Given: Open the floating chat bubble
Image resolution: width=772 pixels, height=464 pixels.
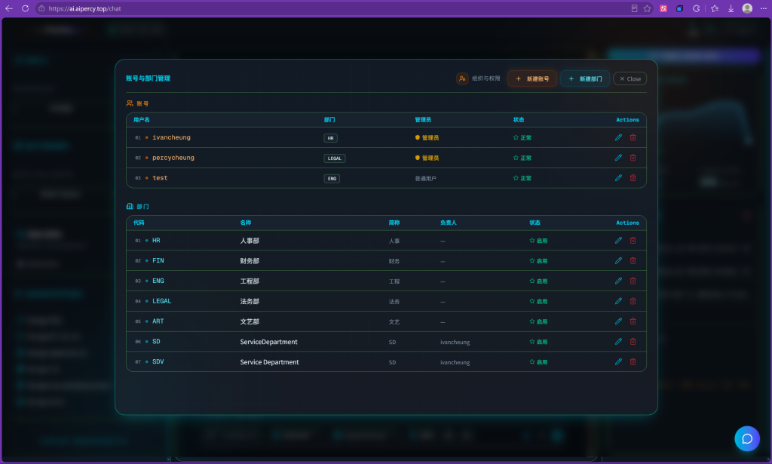Looking at the screenshot, I should click(747, 438).
